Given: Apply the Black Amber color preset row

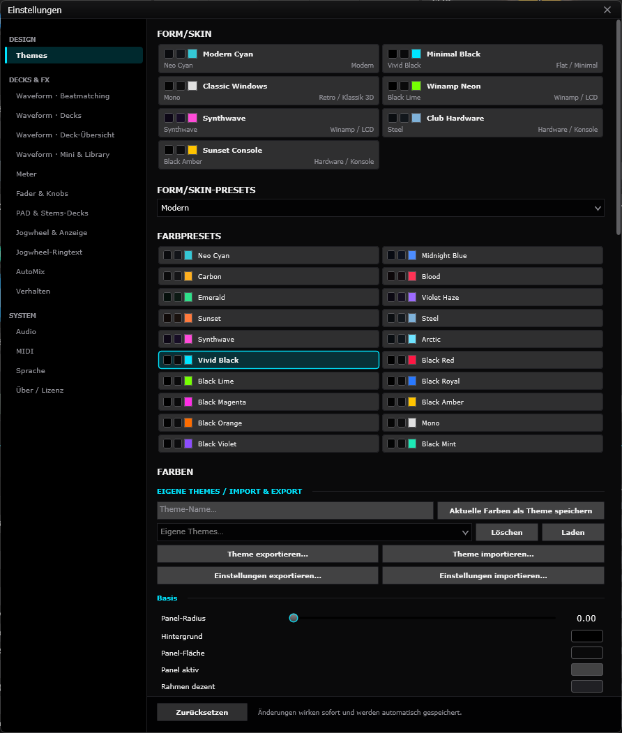Looking at the screenshot, I should 492,402.
